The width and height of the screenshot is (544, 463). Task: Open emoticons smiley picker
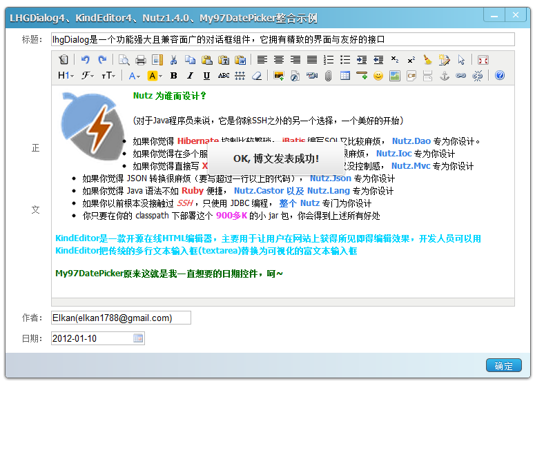[378, 76]
